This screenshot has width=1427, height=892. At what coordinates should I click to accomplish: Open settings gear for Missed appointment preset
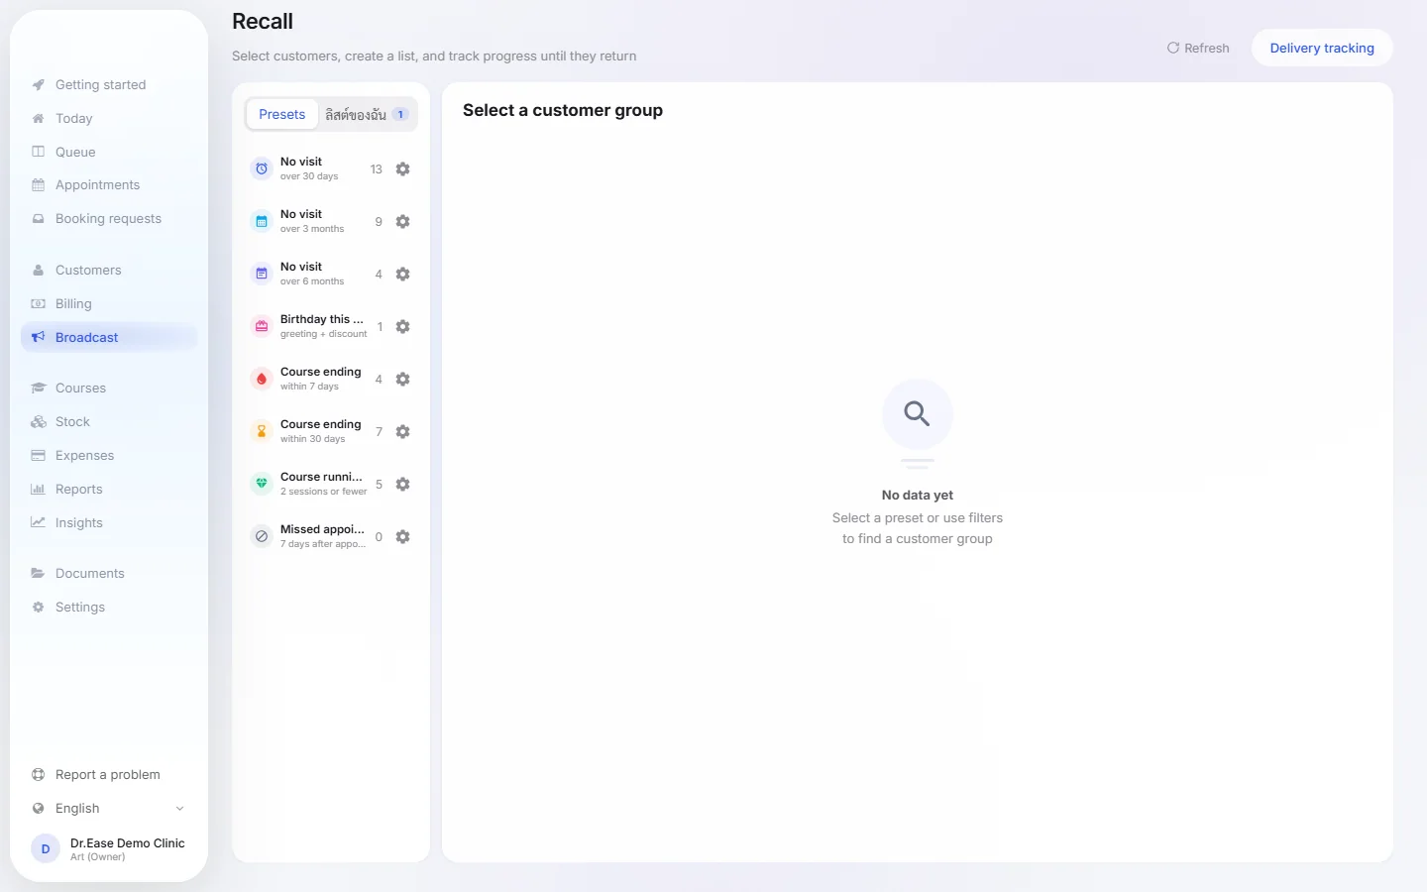point(402,537)
